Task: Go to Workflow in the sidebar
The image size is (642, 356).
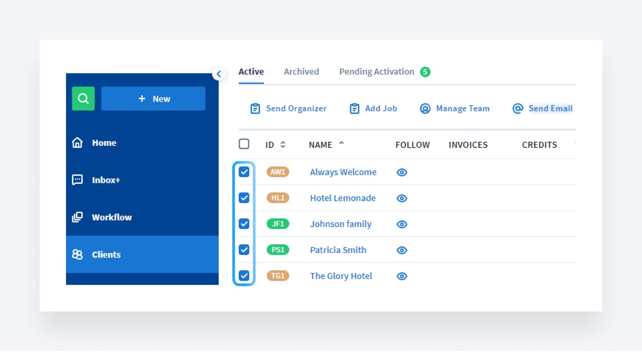Action: [111, 217]
